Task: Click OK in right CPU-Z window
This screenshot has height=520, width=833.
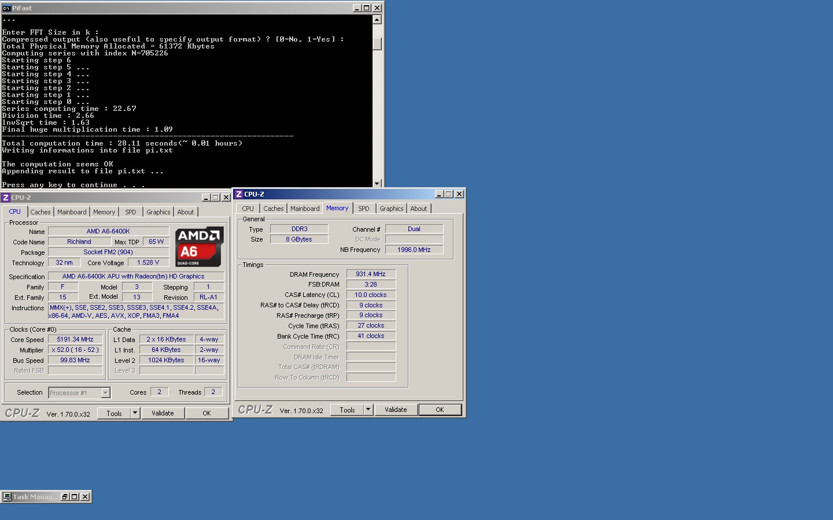Action: [440, 410]
